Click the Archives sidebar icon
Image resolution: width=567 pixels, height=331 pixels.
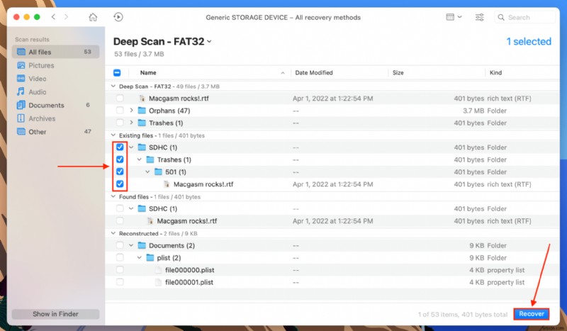pos(21,118)
